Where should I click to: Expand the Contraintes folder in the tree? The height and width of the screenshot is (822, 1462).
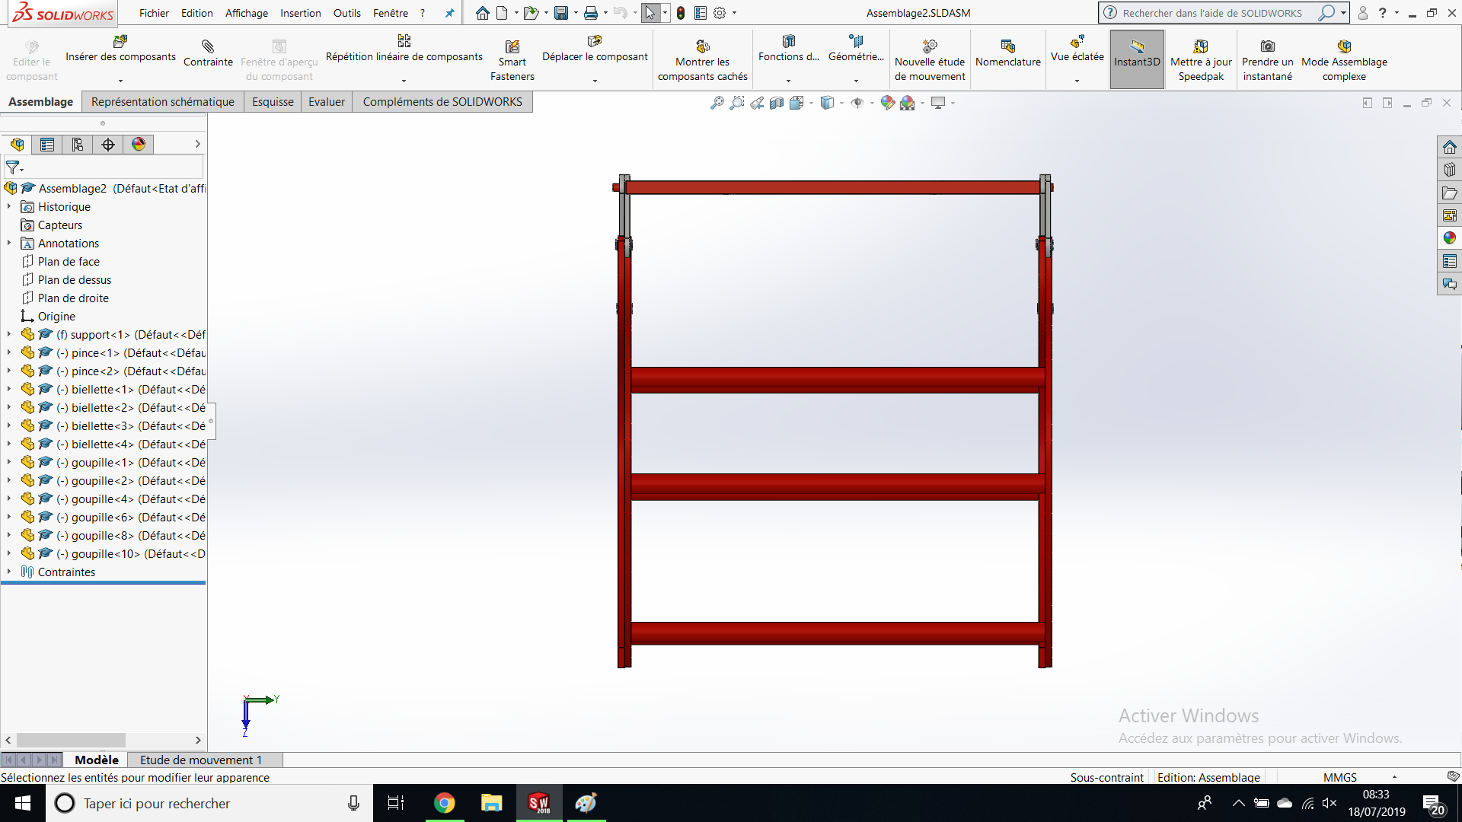[9, 572]
